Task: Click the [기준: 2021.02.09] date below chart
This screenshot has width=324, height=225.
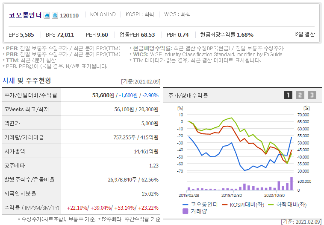Action: tap(301, 222)
